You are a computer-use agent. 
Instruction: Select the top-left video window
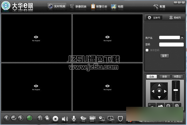(36, 38)
